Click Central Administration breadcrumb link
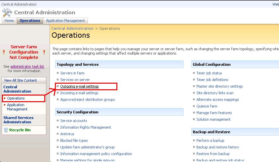The height and width of the screenshot is (162, 279). coord(72,28)
